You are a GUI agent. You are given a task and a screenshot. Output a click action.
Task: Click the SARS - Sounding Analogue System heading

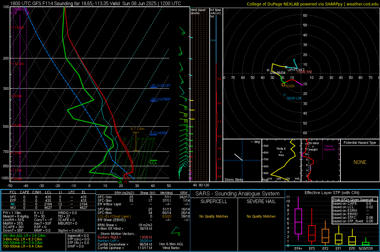pos(237,194)
